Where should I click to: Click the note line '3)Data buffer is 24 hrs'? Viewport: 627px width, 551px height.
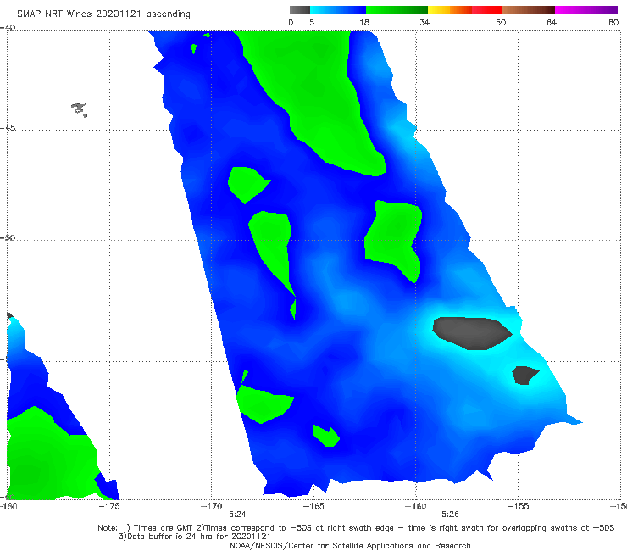[x=195, y=537]
